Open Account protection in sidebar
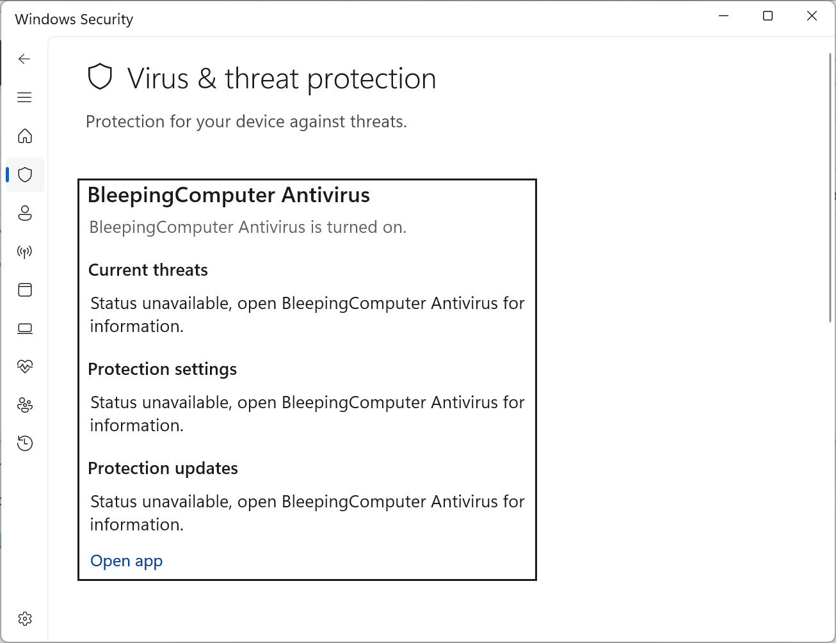This screenshot has height=643, width=836. [25, 213]
